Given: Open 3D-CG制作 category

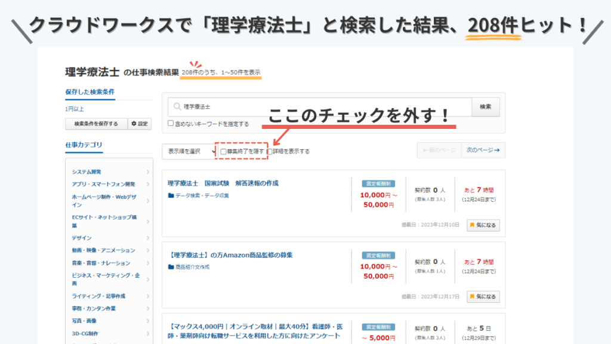Looking at the screenshot, I should coord(85,333).
